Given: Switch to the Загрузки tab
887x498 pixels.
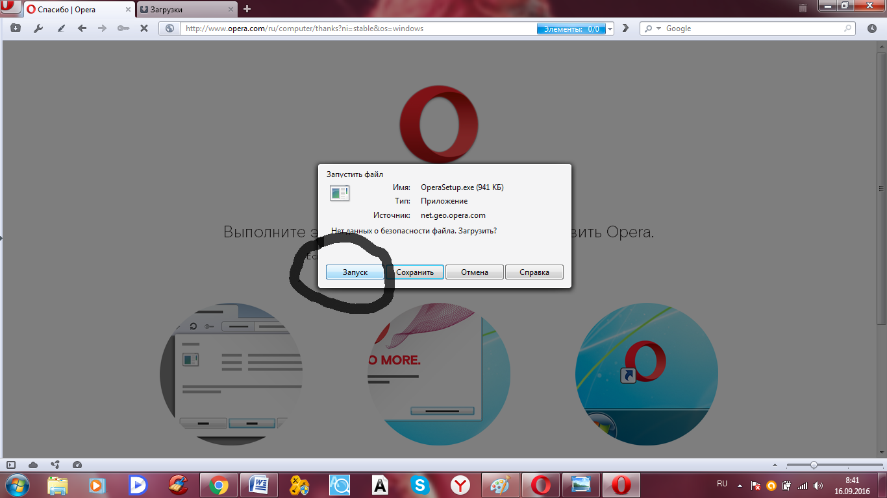Looking at the screenshot, I should (x=188, y=10).
